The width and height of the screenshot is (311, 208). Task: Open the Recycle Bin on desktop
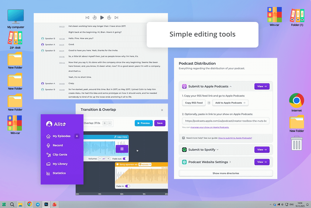click(297, 143)
